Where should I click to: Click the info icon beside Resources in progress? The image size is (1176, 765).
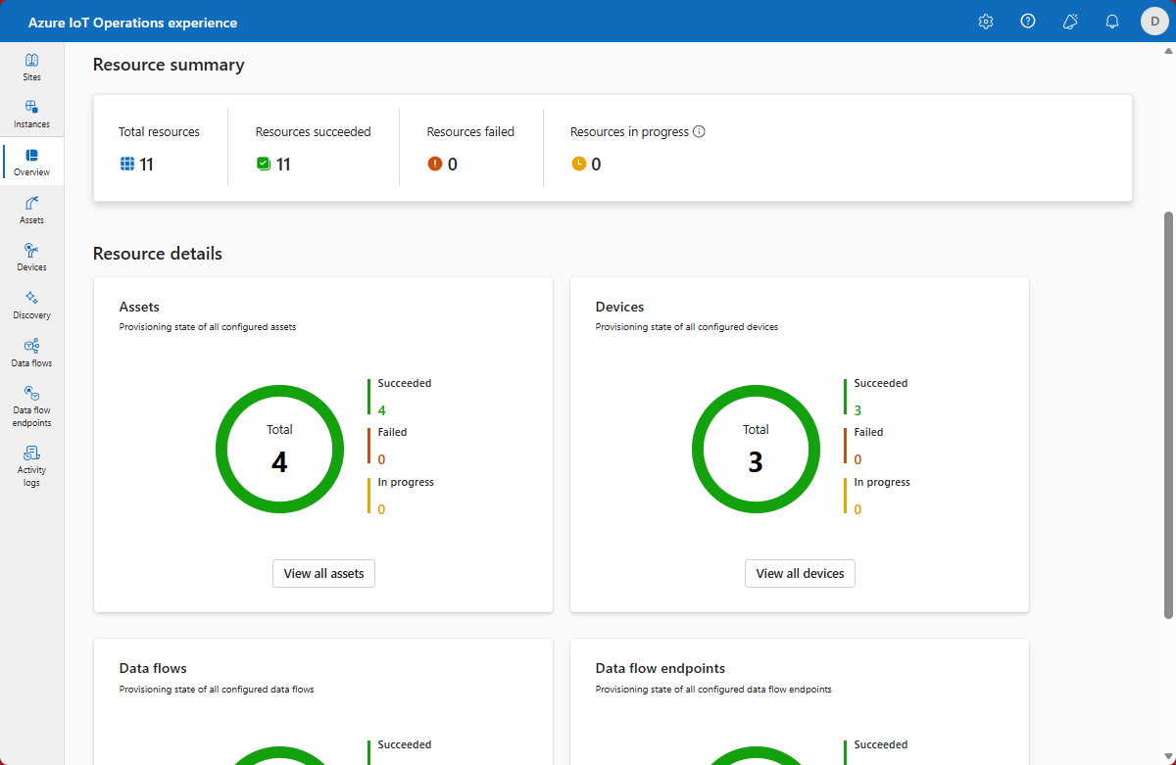point(699,131)
